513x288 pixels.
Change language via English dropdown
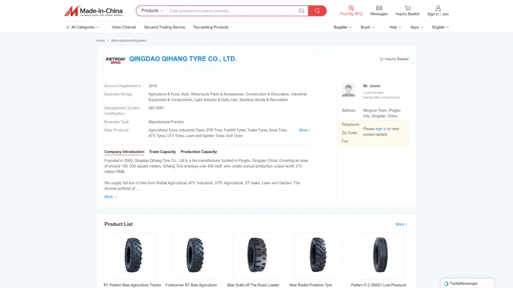(x=441, y=28)
